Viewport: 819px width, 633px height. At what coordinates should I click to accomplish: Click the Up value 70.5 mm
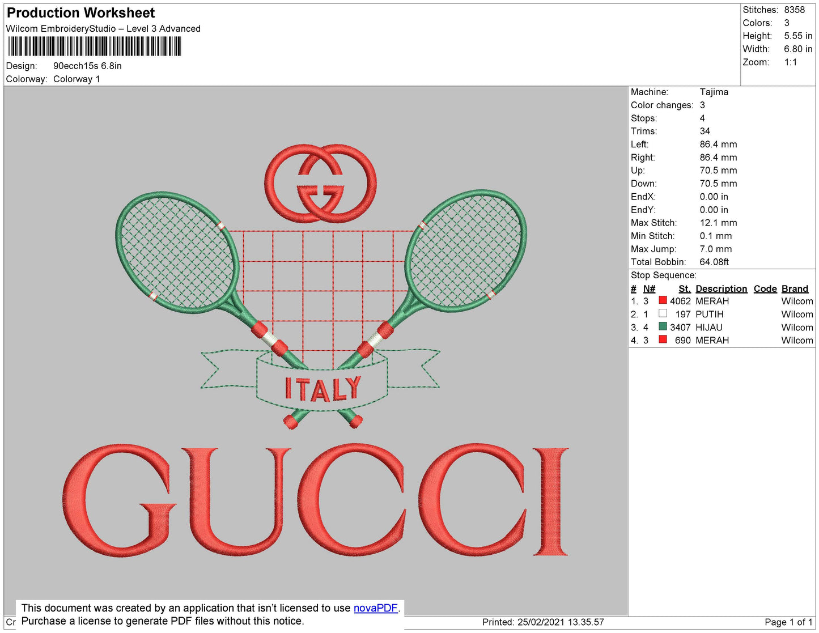pos(719,170)
